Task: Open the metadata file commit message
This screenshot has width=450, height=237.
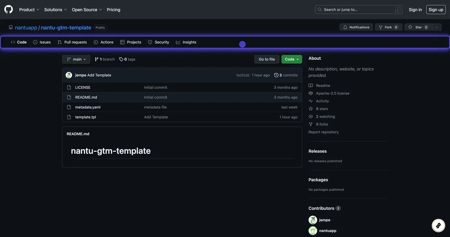Action: tap(155, 107)
